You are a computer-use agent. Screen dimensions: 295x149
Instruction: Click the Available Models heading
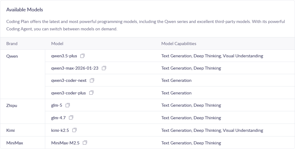coord(25,10)
